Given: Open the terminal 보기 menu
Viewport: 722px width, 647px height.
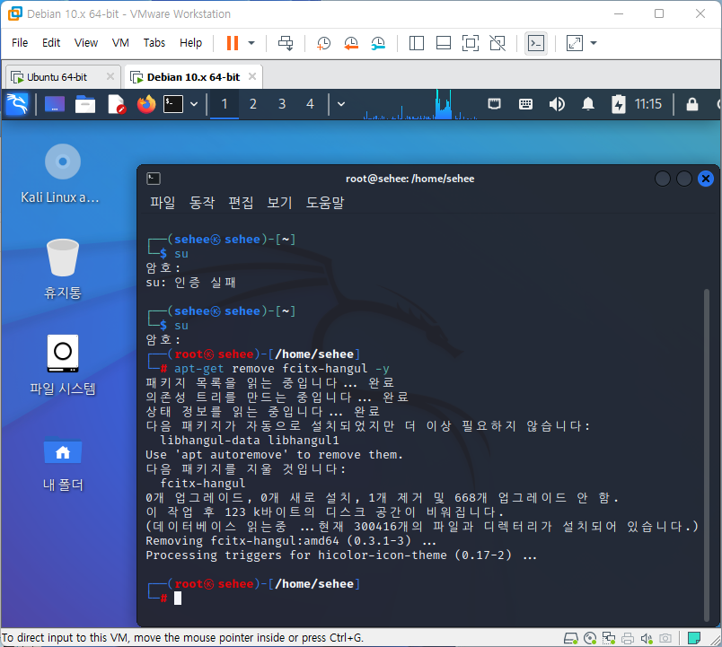Looking at the screenshot, I should tap(279, 203).
